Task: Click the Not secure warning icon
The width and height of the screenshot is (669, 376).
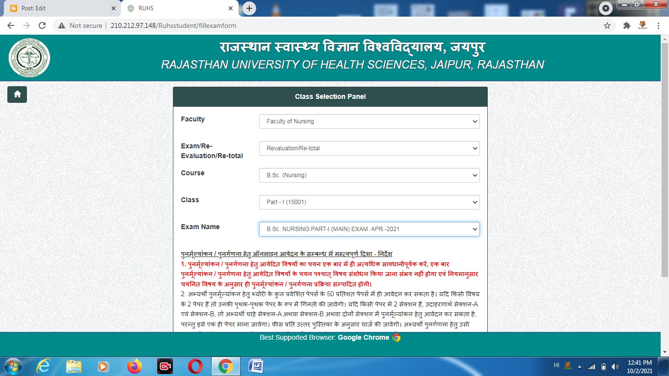Action: (61, 25)
